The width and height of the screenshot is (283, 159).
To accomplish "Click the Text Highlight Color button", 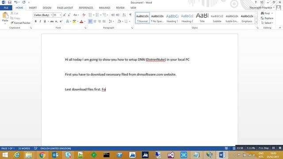I will [x=74, y=22].
